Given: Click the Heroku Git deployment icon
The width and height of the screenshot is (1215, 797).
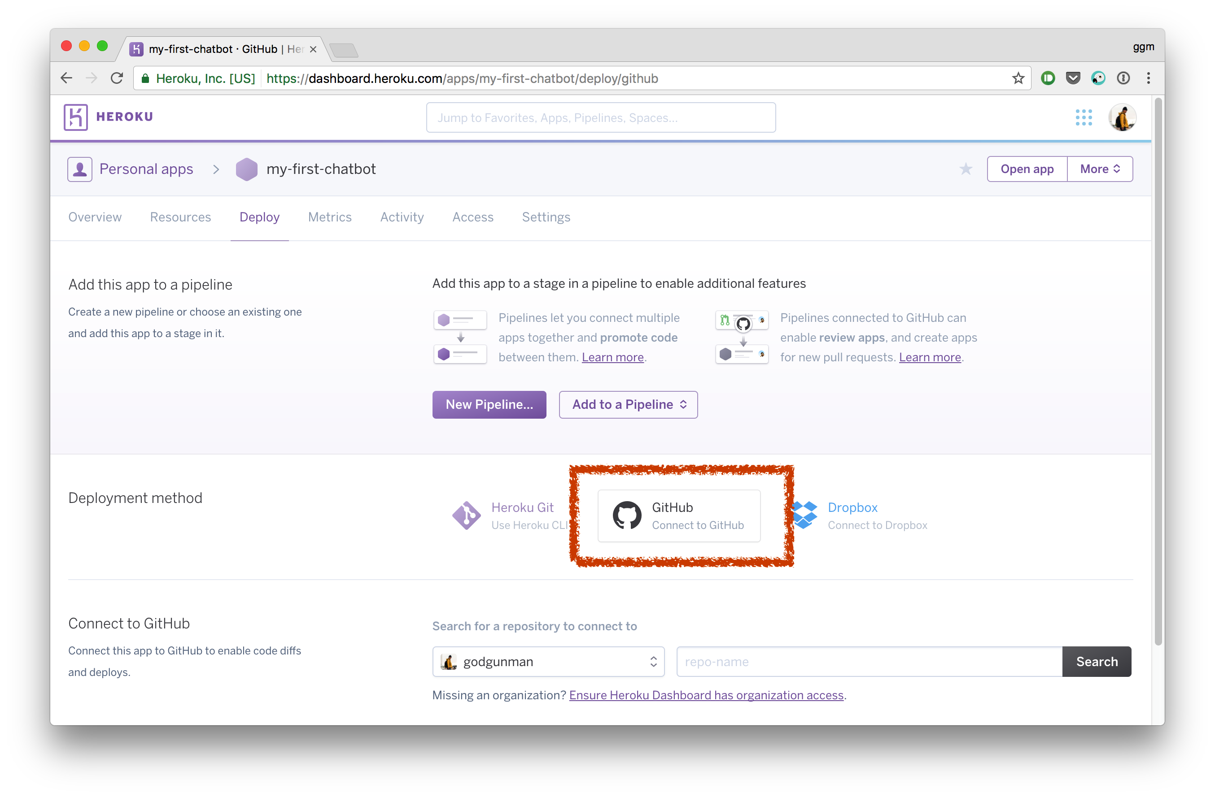Looking at the screenshot, I should click(466, 514).
